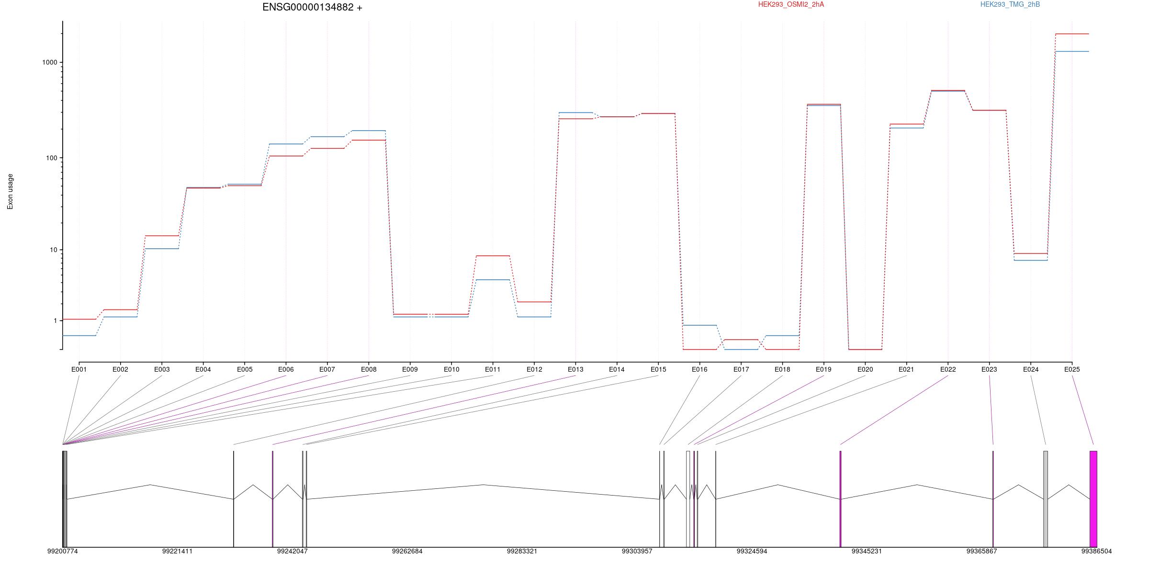Image resolution: width=1149 pixels, height=574 pixels.
Task: Click genomic coordinate 99283321
Action: 522,551
